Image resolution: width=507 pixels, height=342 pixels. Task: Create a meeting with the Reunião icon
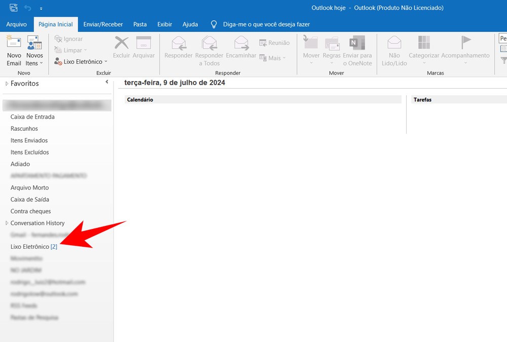(x=274, y=43)
